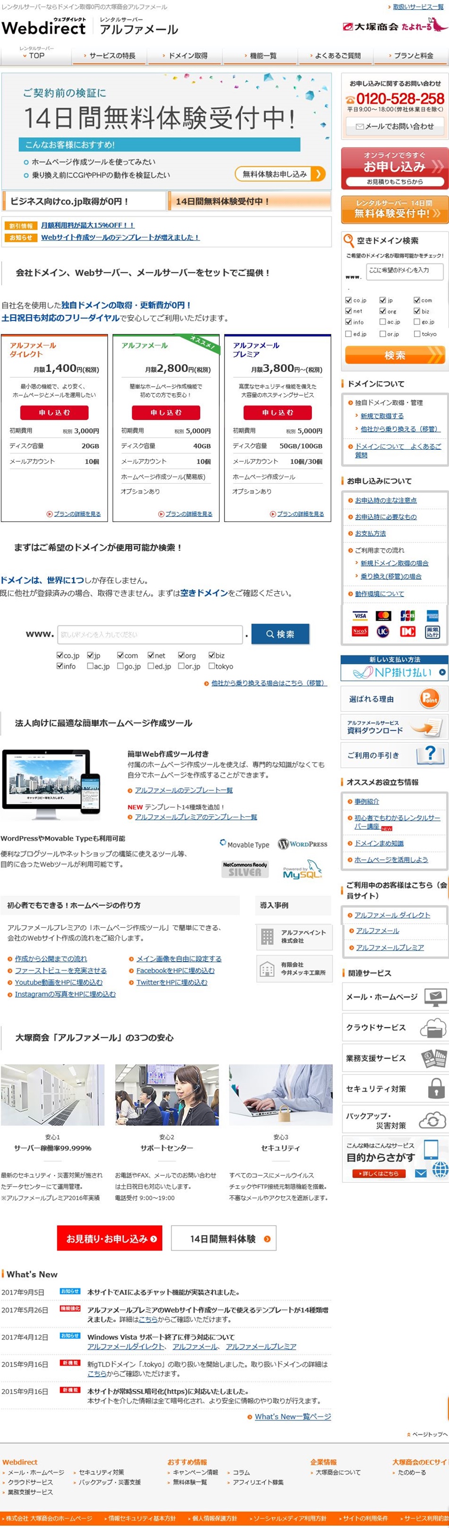Click the UC card icon
This screenshot has height=1528, width=449.
[x=383, y=631]
